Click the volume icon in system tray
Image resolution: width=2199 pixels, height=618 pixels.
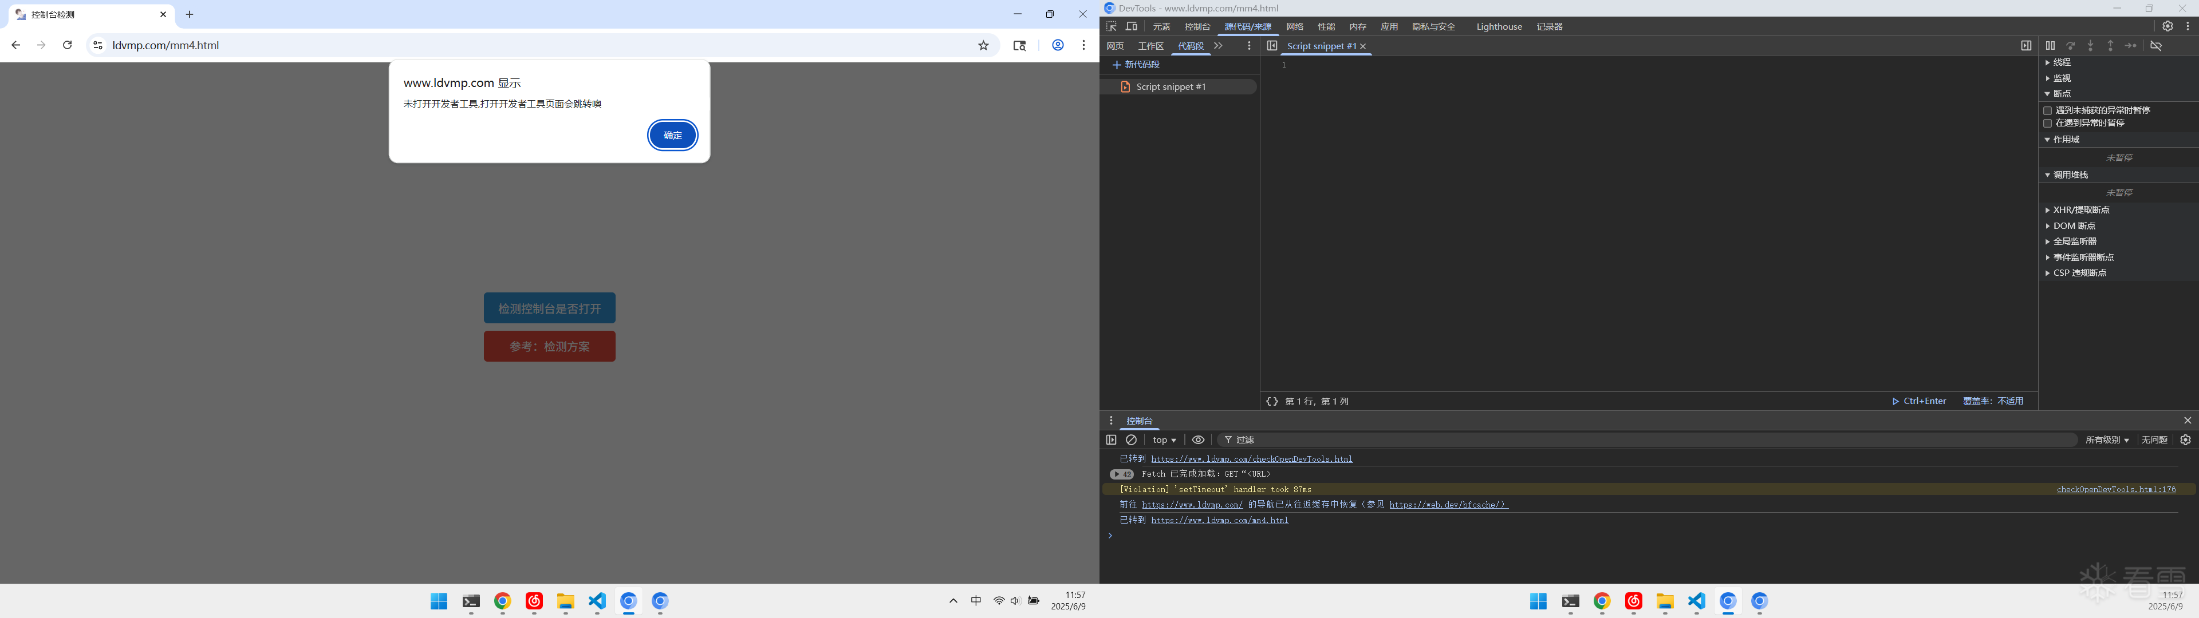point(1015,601)
